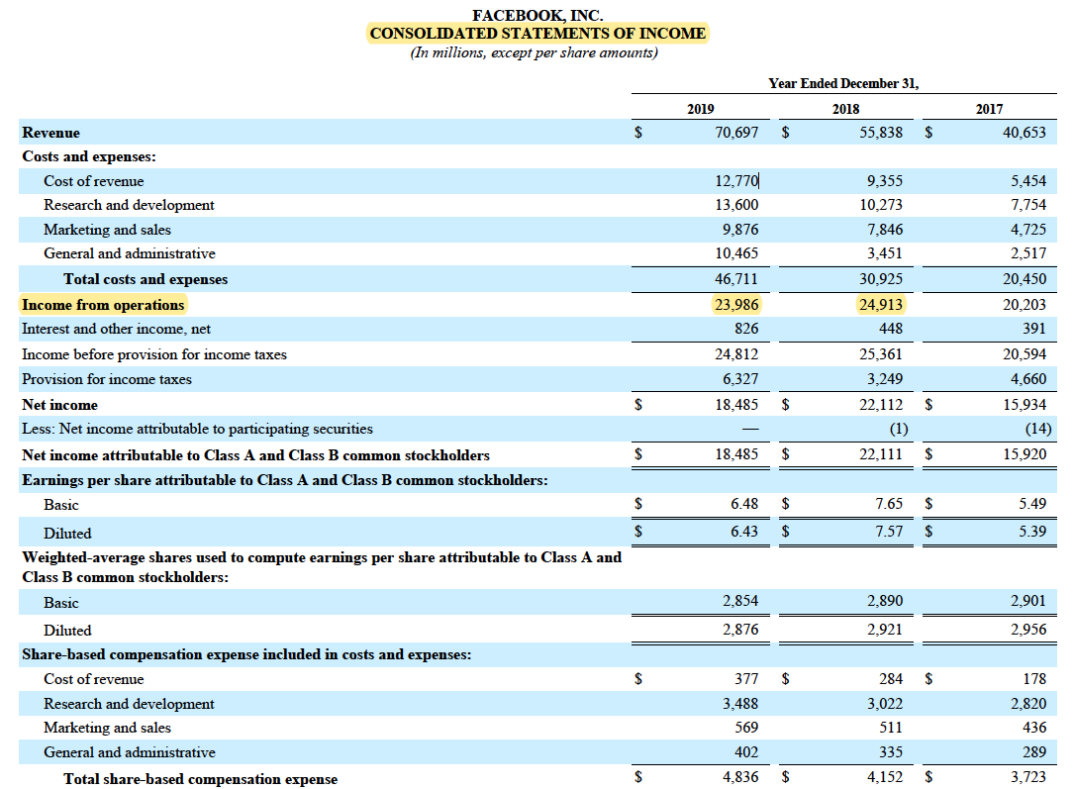
Task: Click the 'Year Ended December 31,' header
Action: (x=843, y=83)
